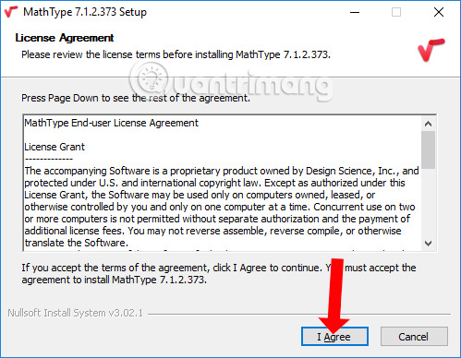Click the Nullsoft Install System v3.02.1 label
The height and width of the screenshot is (358, 461).
click(x=76, y=313)
